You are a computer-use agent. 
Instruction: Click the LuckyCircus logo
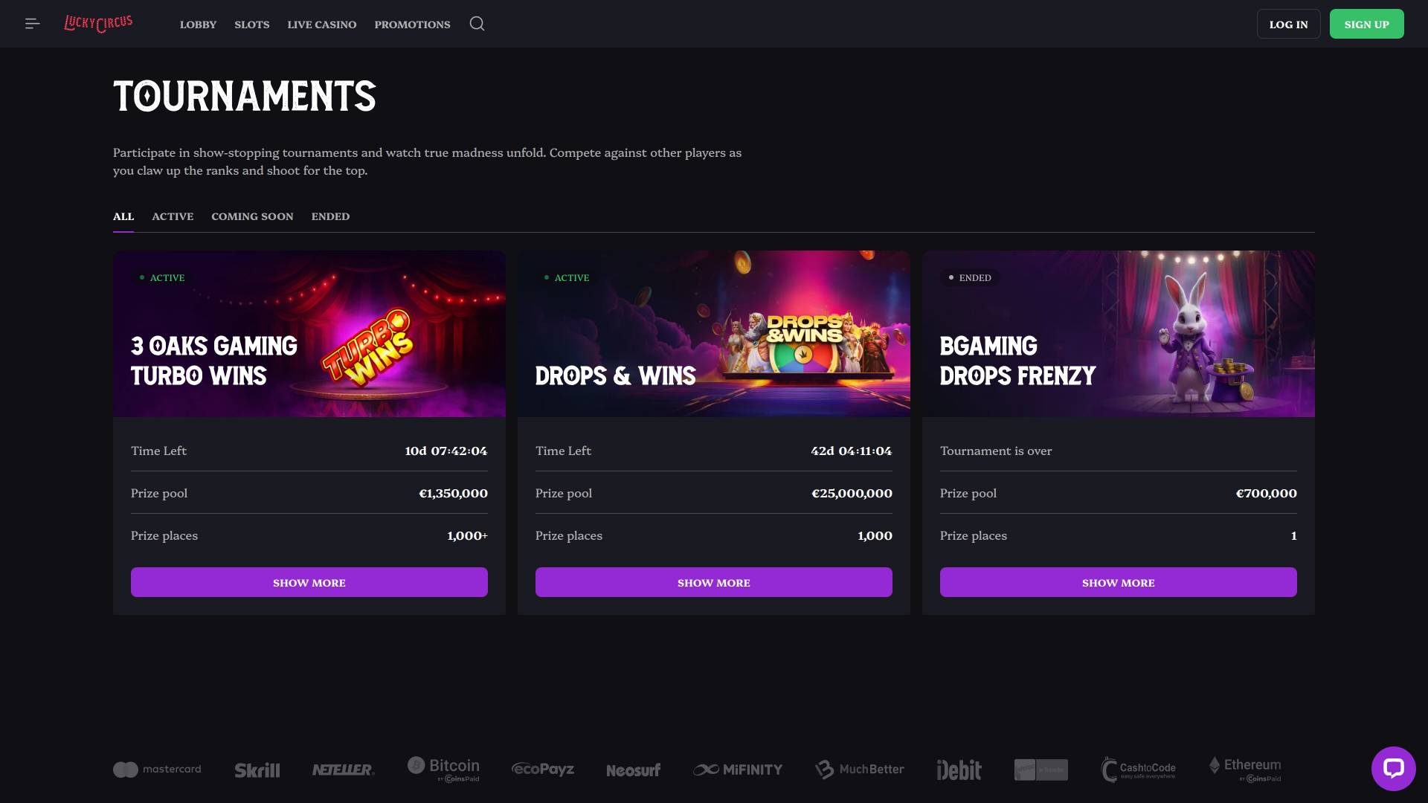(x=99, y=23)
